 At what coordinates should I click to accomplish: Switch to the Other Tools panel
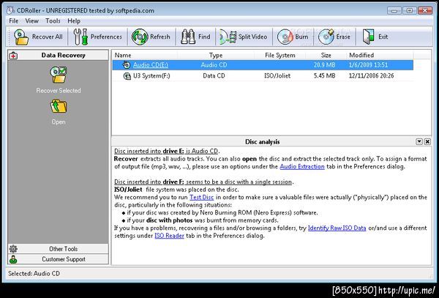tap(59, 249)
